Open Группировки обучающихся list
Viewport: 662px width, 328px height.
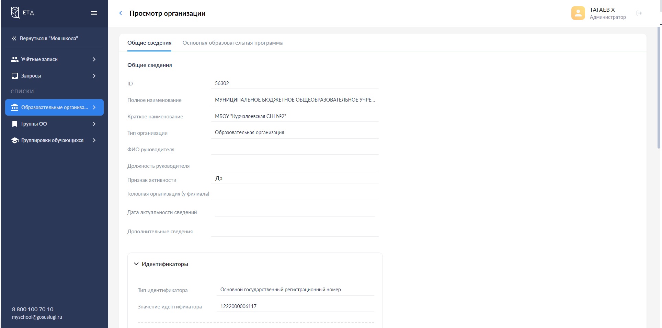(52, 140)
